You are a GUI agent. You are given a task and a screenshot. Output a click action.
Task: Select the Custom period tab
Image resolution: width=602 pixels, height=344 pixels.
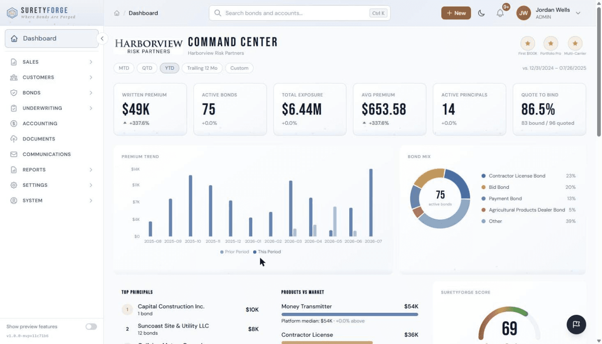[x=239, y=68]
